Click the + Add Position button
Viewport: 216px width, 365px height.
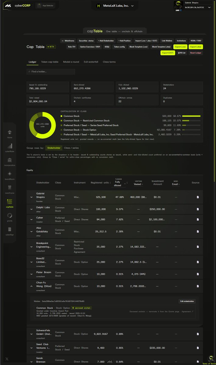(124, 40)
